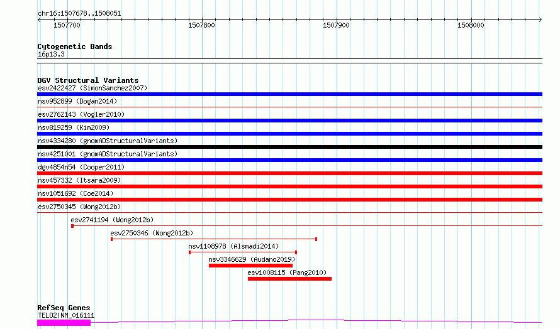The height and width of the screenshot is (329, 560).
Task: Select the red bar under nsv457332
Action: click(x=289, y=186)
